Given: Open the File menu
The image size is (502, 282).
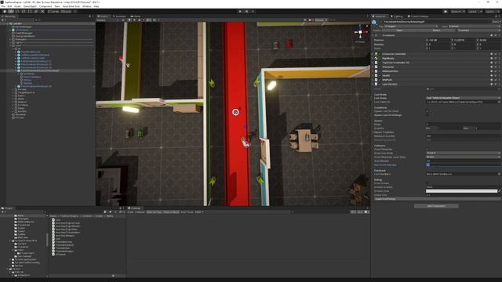Looking at the screenshot, I should [x=3, y=6].
